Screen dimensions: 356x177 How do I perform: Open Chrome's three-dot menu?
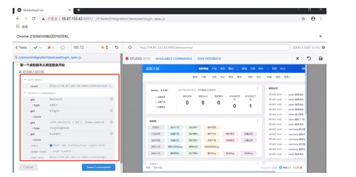coord(321,19)
